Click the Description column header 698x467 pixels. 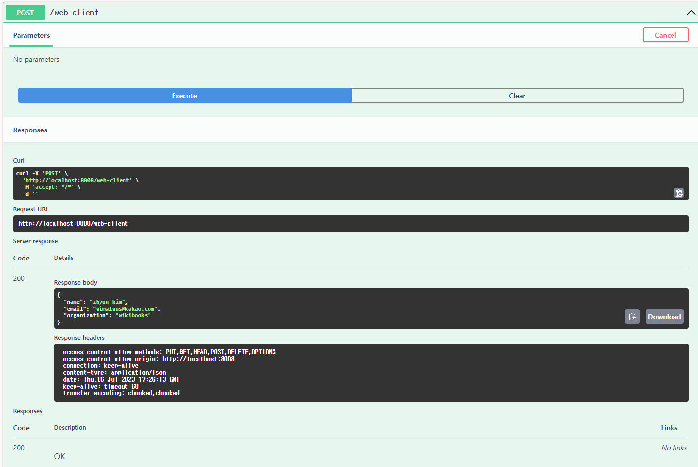click(70, 427)
